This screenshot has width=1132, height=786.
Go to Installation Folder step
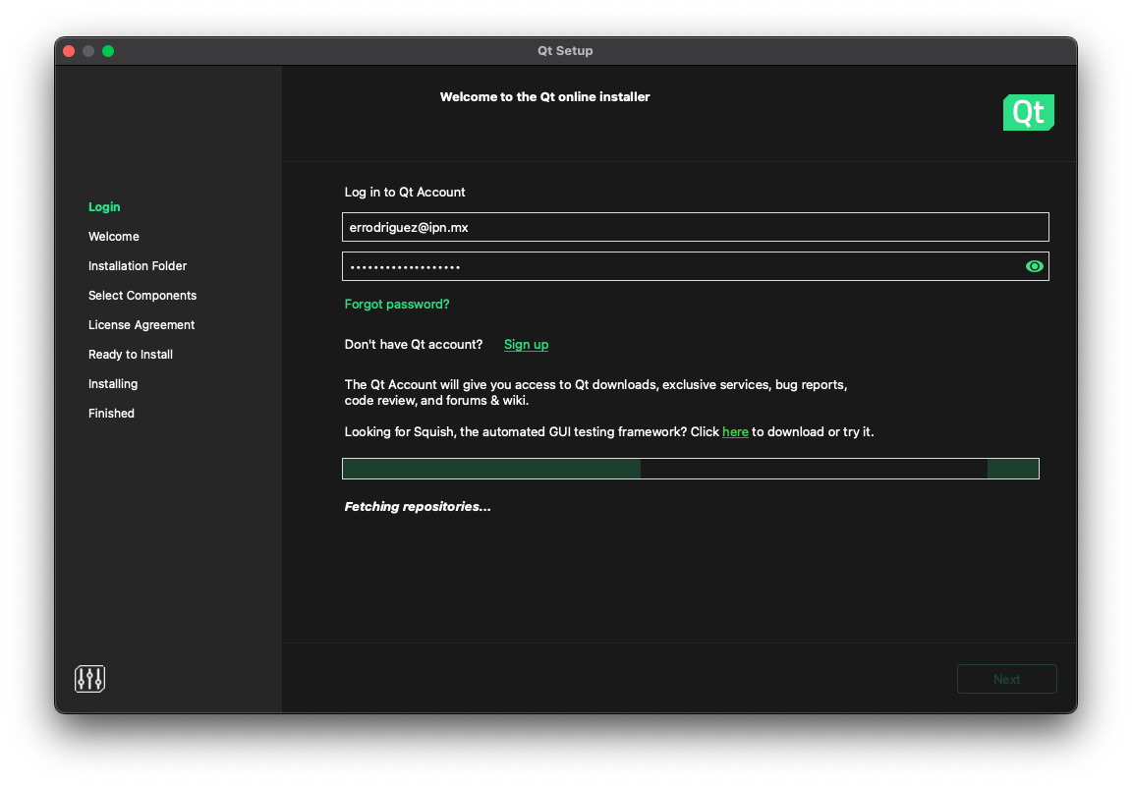[x=138, y=266]
